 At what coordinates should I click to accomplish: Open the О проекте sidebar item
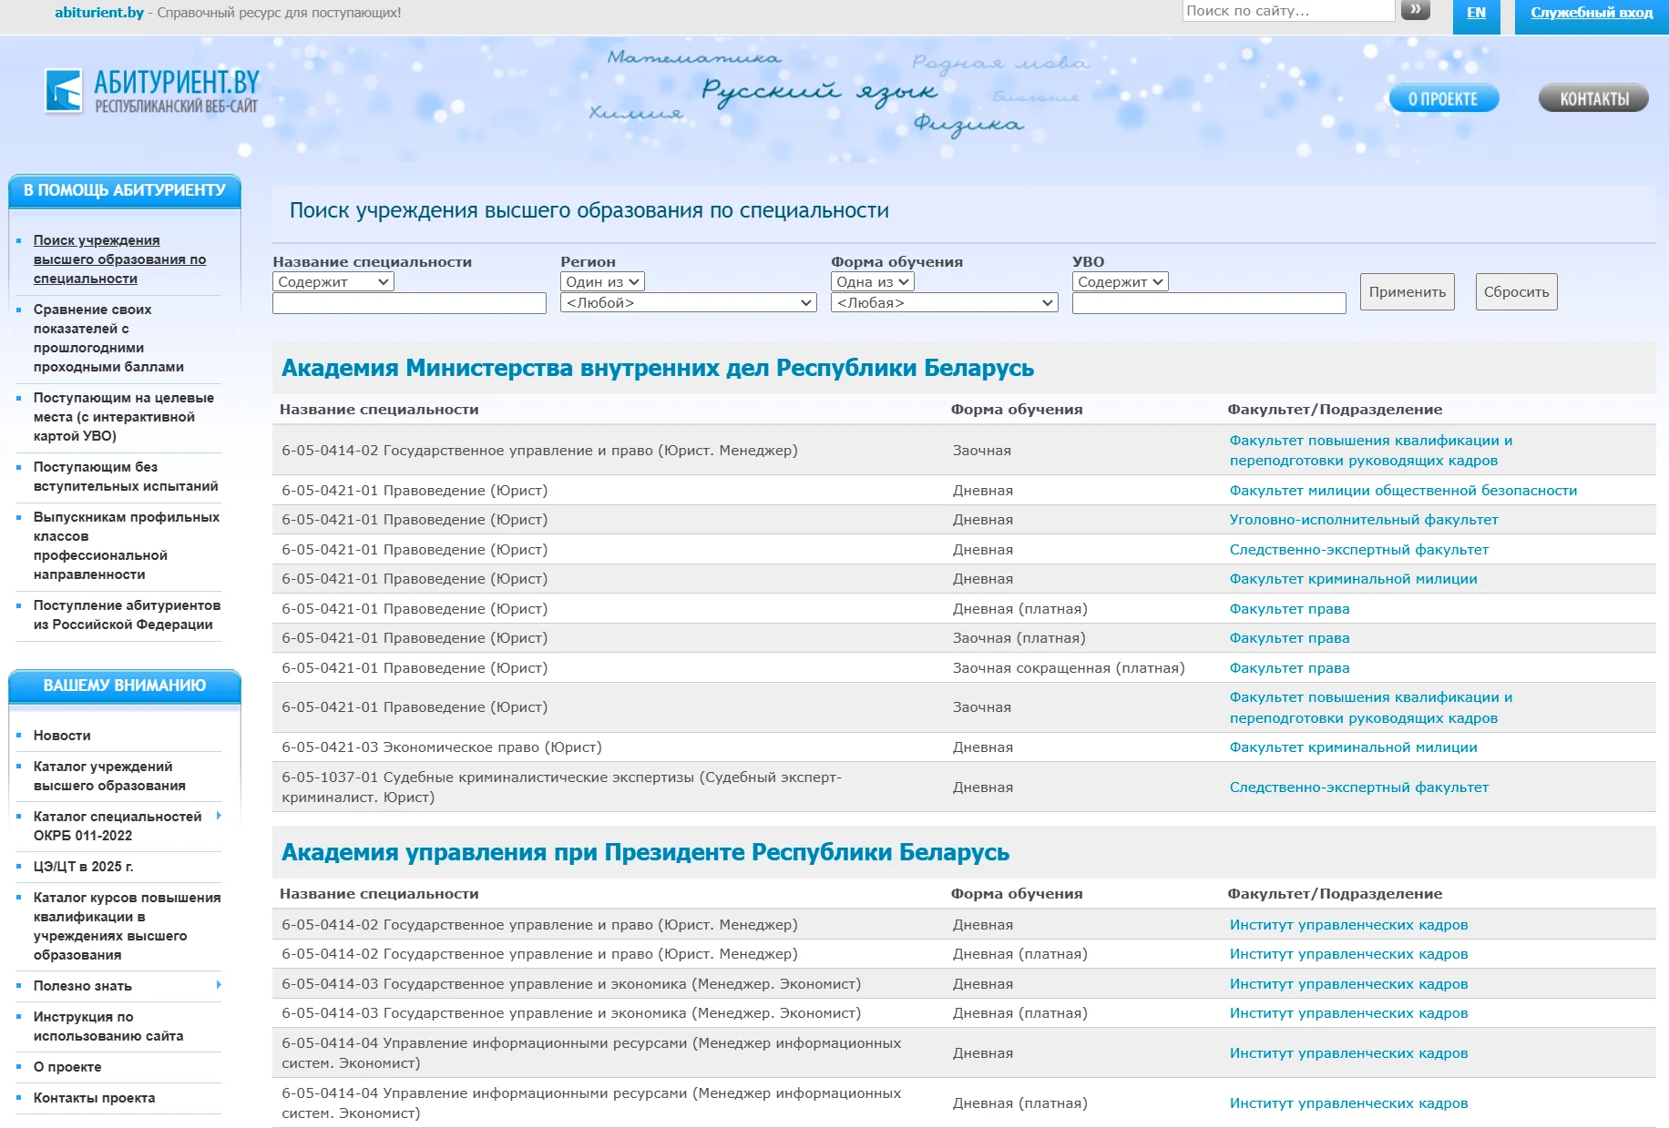click(67, 1067)
